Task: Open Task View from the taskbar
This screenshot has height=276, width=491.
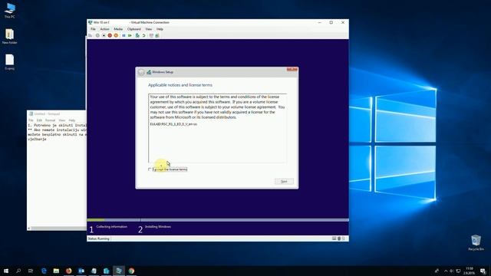Action: pos(31,271)
